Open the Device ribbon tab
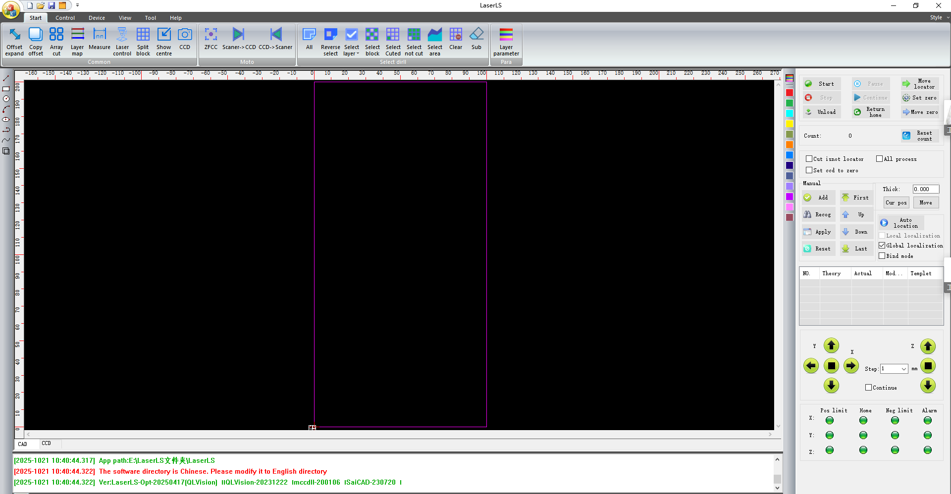 pos(97,18)
